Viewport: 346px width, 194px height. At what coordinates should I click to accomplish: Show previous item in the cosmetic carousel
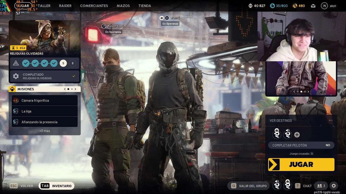294,92
